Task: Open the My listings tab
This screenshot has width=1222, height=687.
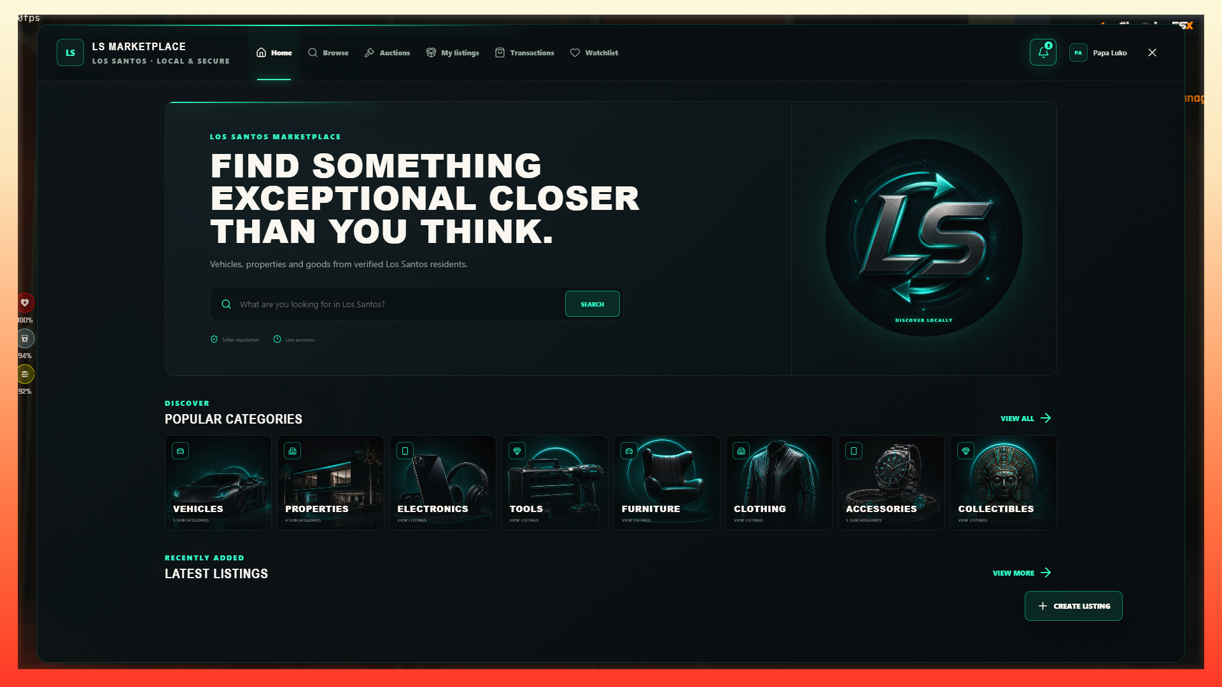Action: [x=453, y=53]
